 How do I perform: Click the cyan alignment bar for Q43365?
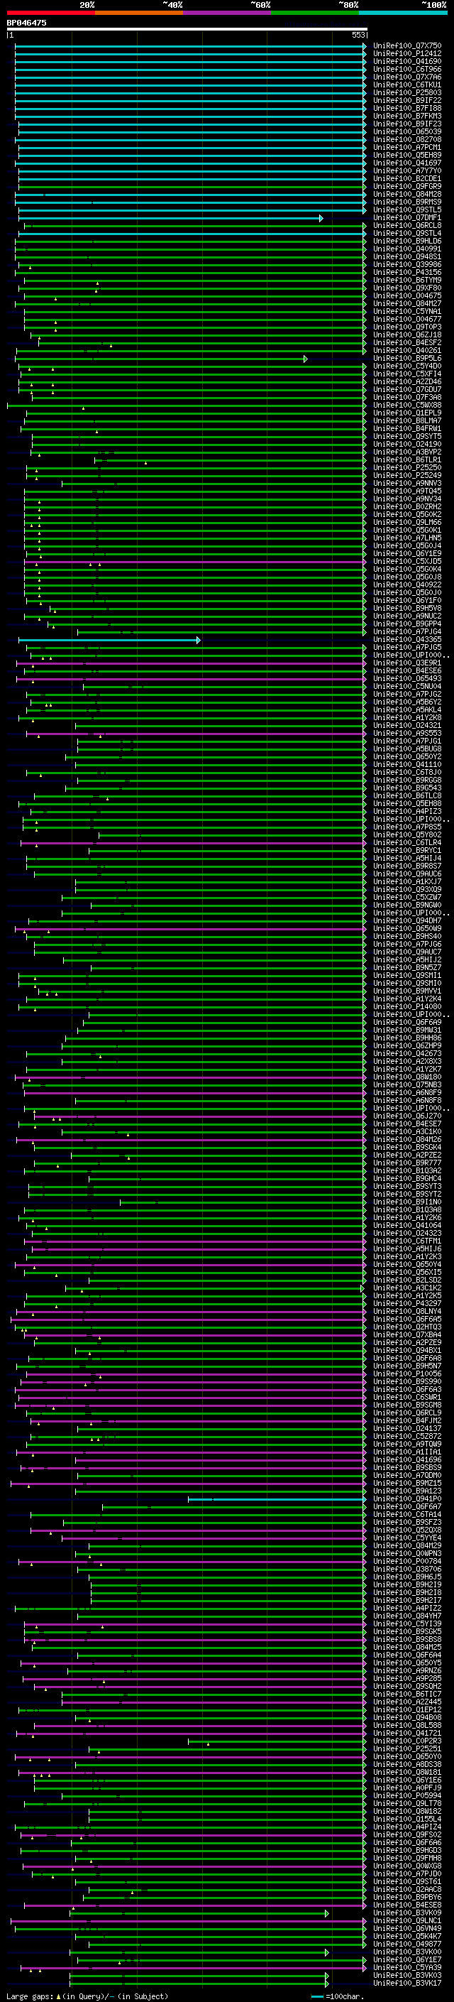pyautogui.click(x=109, y=641)
